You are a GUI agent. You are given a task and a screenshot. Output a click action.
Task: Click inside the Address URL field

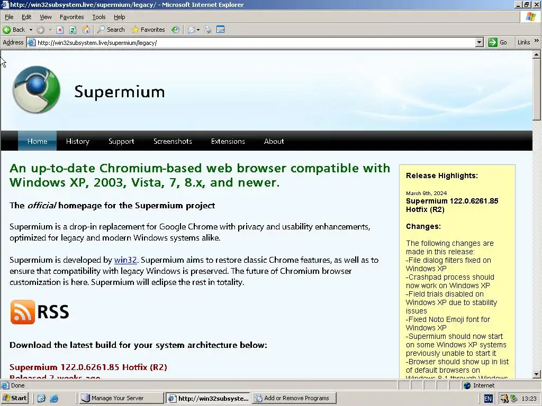pos(256,43)
